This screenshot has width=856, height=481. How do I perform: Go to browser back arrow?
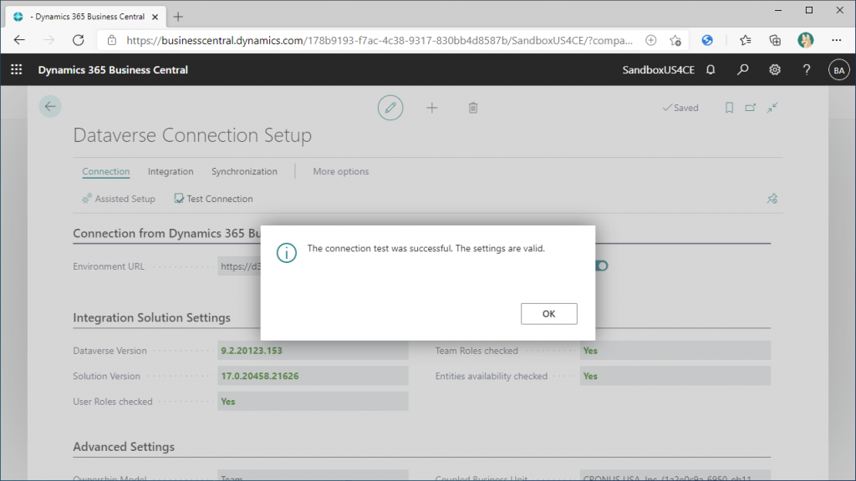click(x=20, y=40)
